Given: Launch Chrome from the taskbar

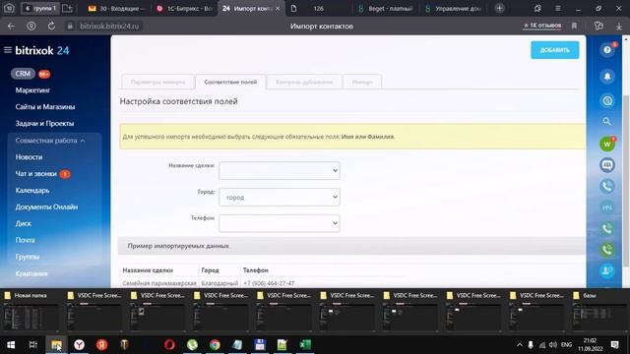Looking at the screenshot, I should tap(215, 345).
